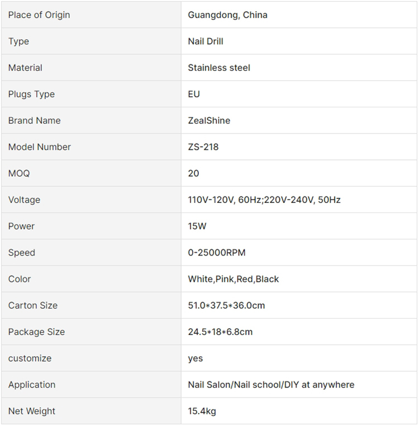Click the 15.4kg net weight value
Viewport: 419px width, 426px height.
[202, 411]
